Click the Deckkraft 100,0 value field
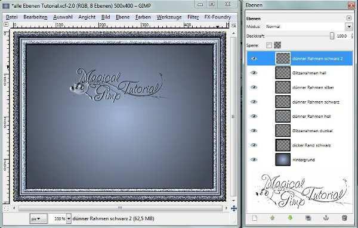Screen dimensions: 358x228 click(x=342, y=36)
